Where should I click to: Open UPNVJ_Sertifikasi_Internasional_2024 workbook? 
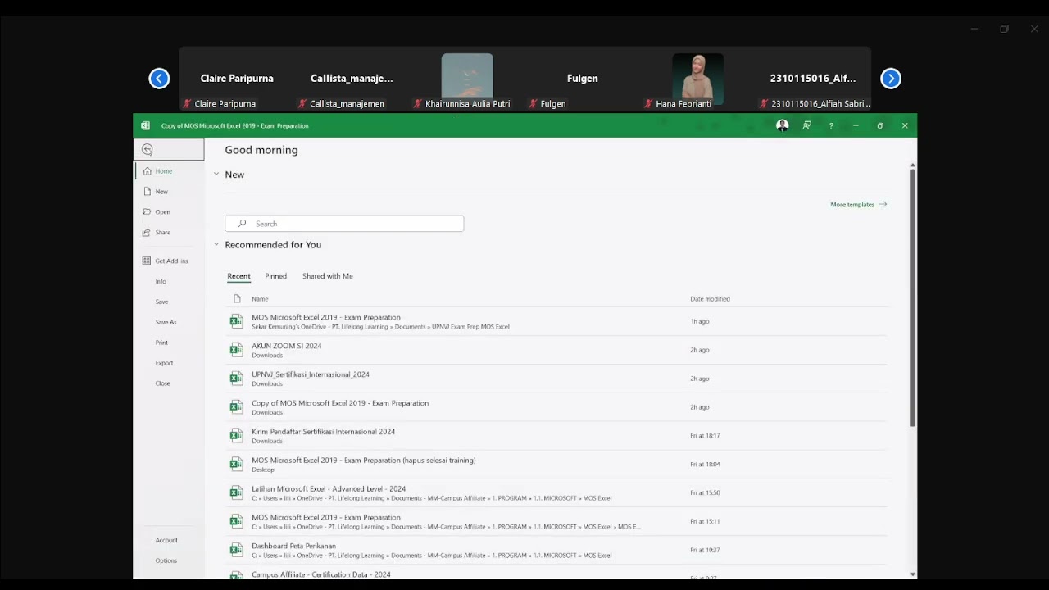(557, 379)
